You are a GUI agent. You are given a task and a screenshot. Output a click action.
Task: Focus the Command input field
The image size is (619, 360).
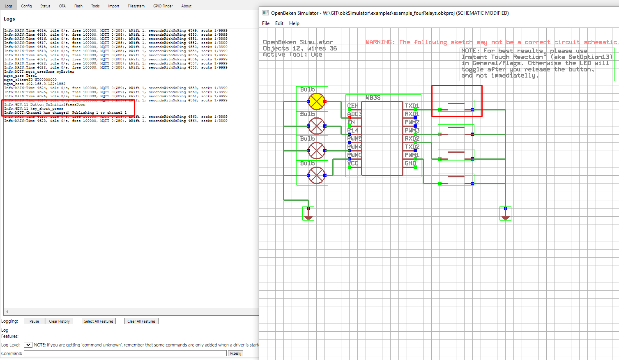[125, 353]
